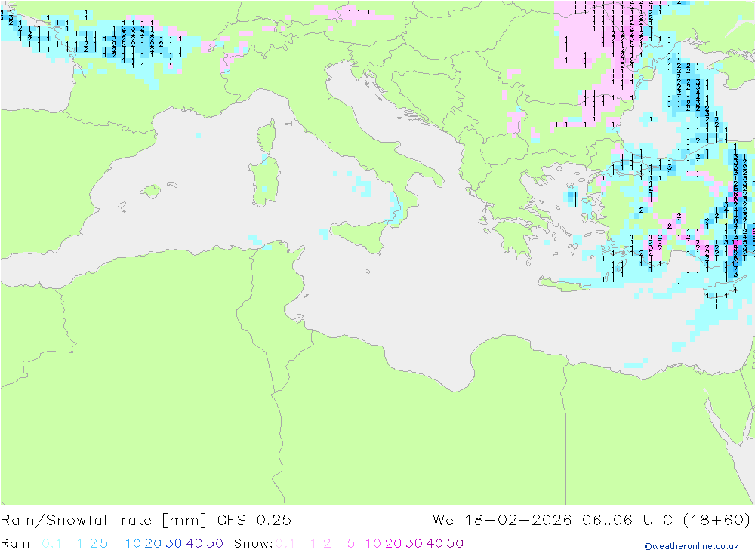Select the Snow legend value 20

pyautogui.click(x=393, y=543)
